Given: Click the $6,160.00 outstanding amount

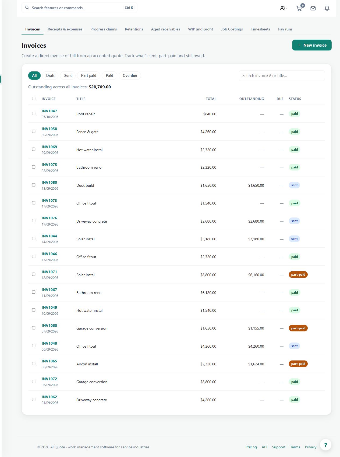Looking at the screenshot, I should tap(256, 275).
